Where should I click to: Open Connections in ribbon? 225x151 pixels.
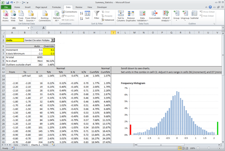click(x=70, y=12)
